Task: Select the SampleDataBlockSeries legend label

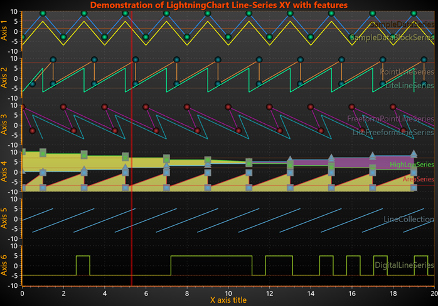Action: point(392,38)
